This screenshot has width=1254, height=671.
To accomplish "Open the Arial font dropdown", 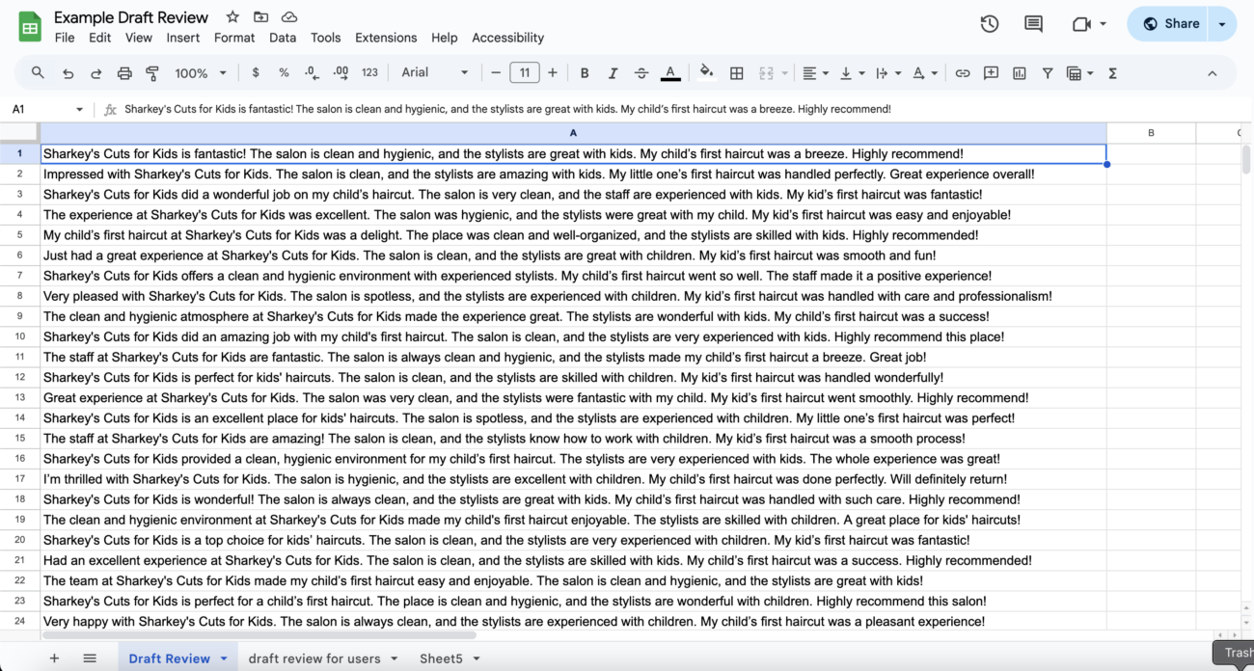I will (x=434, y=73).
